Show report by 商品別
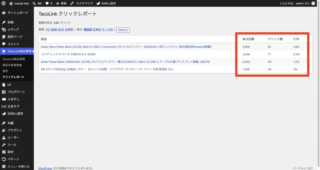The image size is (320, 170). click(x=88, y=30)
